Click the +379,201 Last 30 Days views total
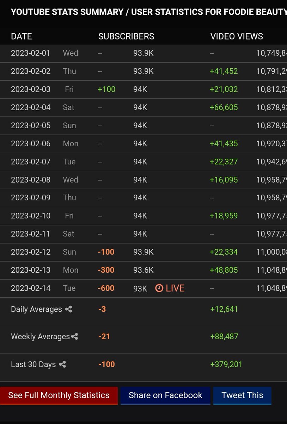This screenshot has width=287, height=424. (226, 364)
